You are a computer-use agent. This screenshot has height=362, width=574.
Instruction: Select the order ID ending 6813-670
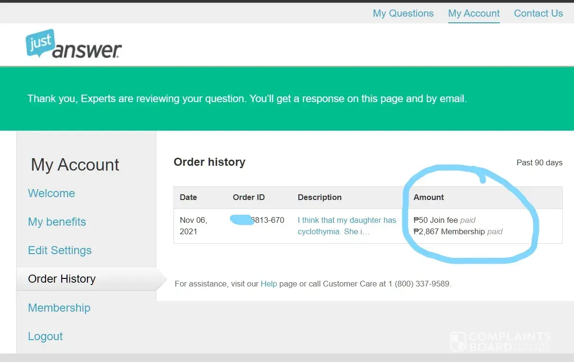[257, 220]
